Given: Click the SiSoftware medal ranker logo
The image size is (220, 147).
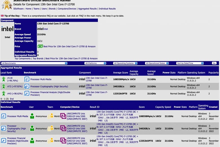Looking at the screenshot, I should 6,5.
